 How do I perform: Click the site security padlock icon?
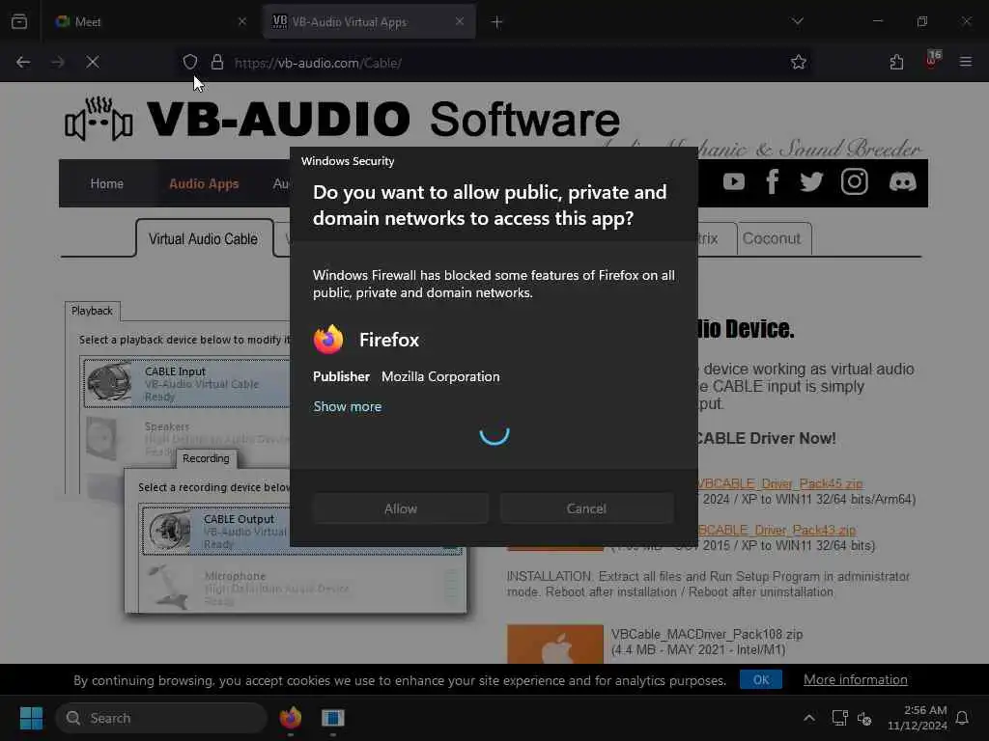(217, 62)
